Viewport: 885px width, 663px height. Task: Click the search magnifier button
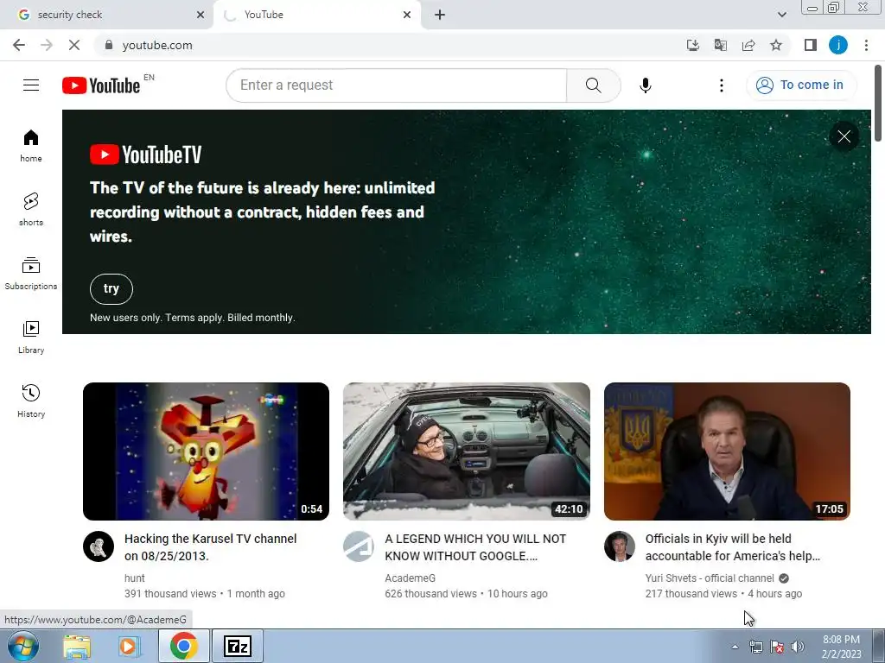click(593, 85)
